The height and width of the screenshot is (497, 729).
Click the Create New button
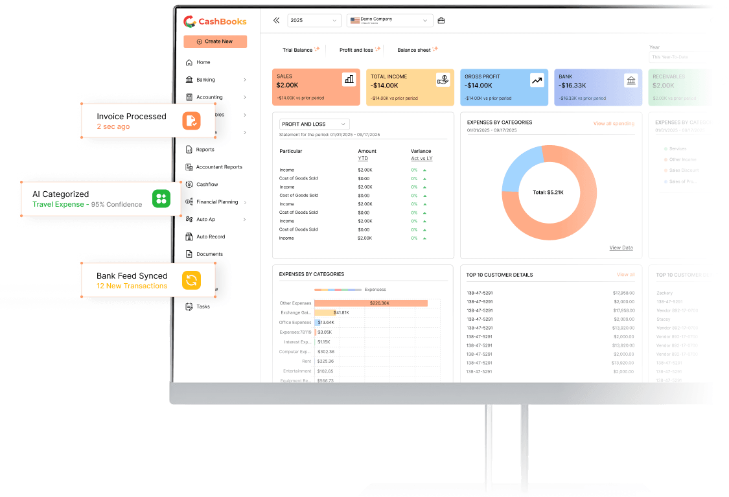pyautogui.click(x=215, y=41)
